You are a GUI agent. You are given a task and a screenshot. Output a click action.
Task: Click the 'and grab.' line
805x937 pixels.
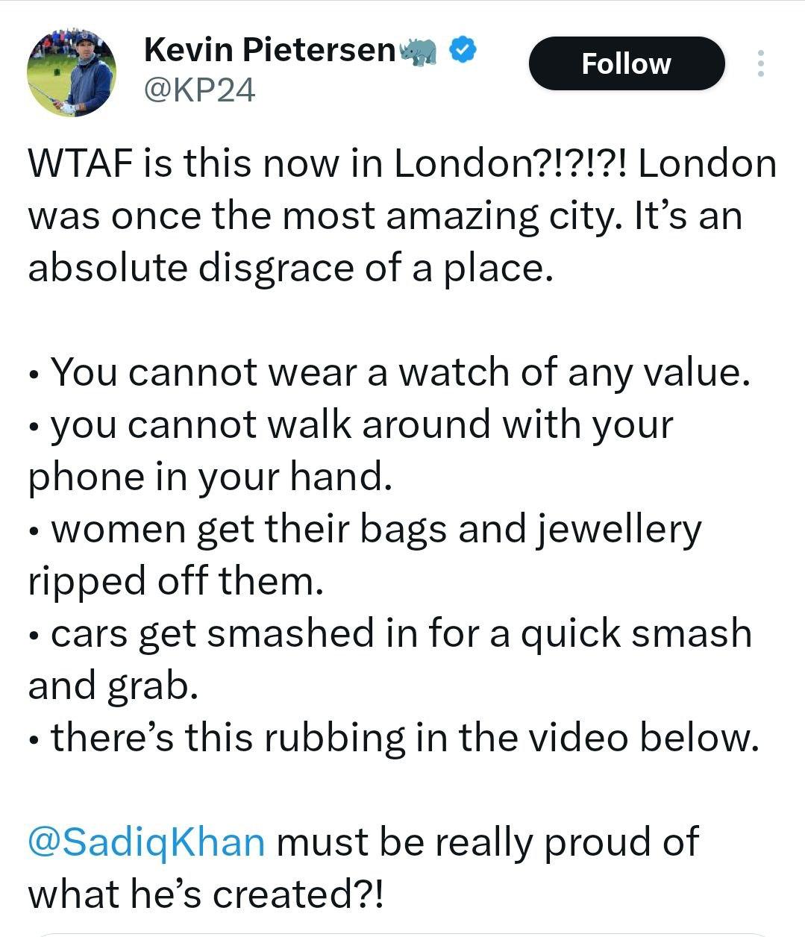point(113,686)
